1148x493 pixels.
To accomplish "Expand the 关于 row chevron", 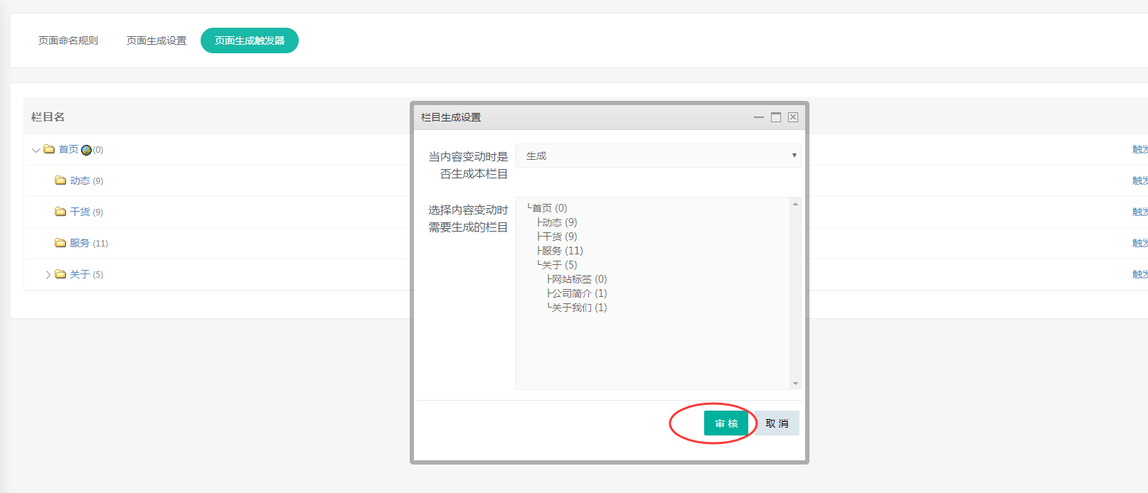I will (x=48, y=274).
